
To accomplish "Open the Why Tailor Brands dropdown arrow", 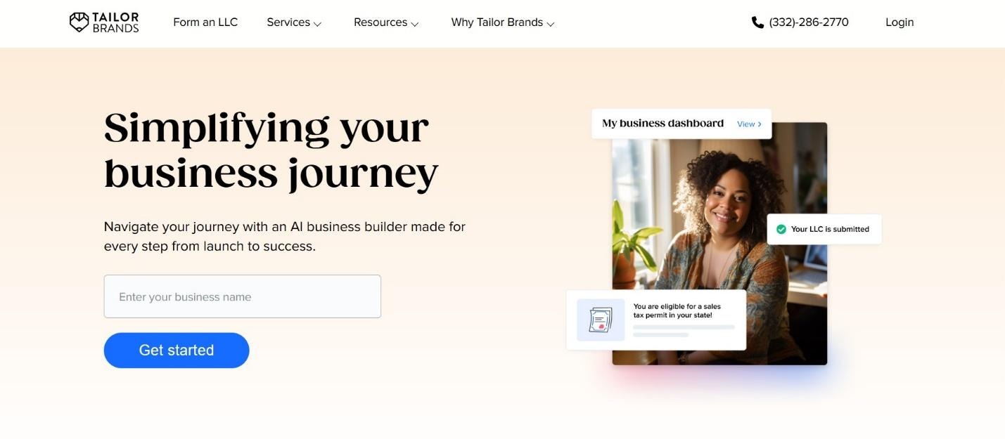I will point(551,24).
